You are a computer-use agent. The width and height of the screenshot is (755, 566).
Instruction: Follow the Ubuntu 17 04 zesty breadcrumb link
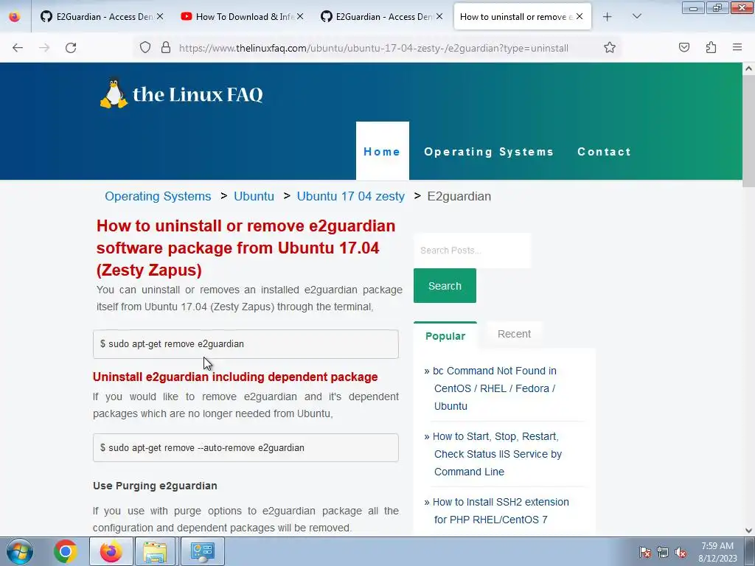[350, 196]
